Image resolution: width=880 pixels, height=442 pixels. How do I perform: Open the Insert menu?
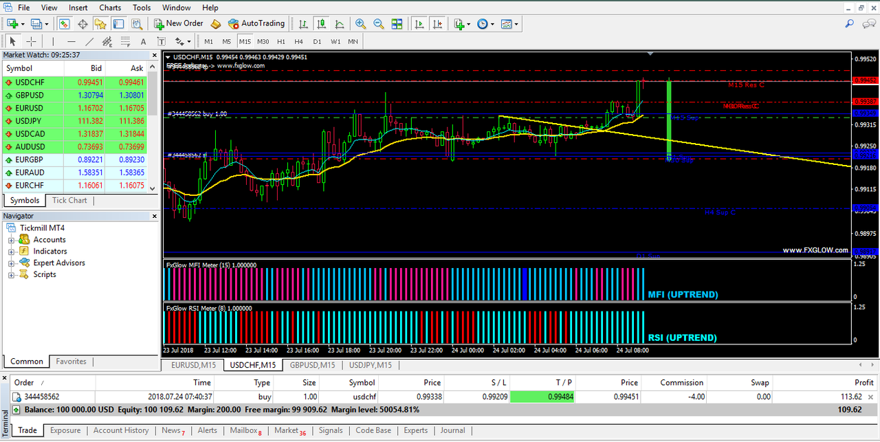point(78,8)
